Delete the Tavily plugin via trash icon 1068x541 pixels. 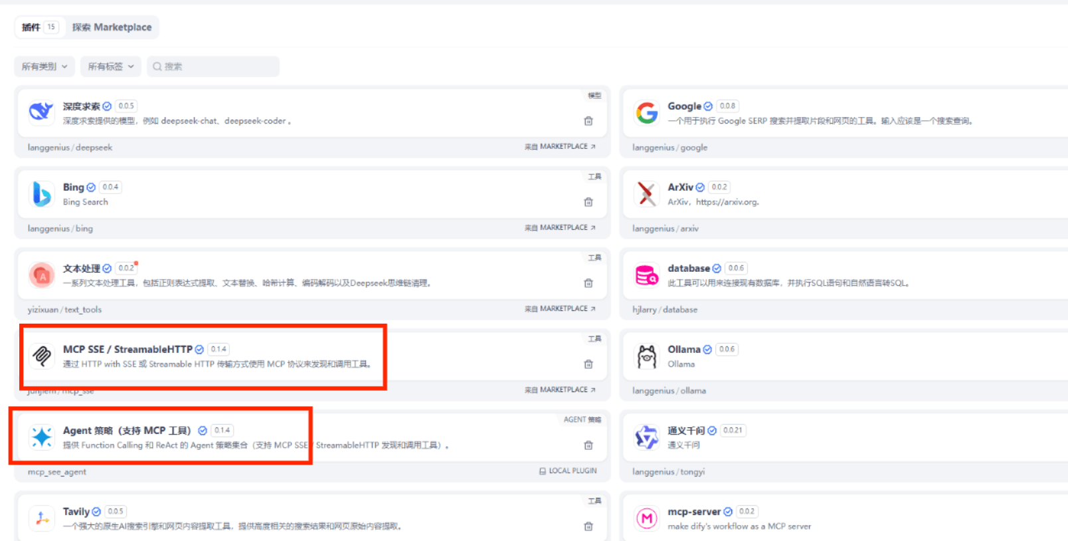click(588, 526)
